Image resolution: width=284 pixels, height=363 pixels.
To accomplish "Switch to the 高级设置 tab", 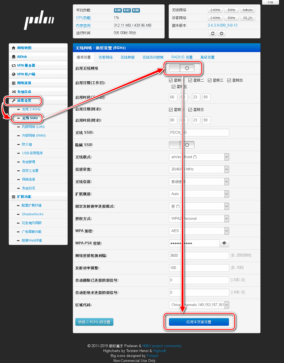I will pos(207,57).
